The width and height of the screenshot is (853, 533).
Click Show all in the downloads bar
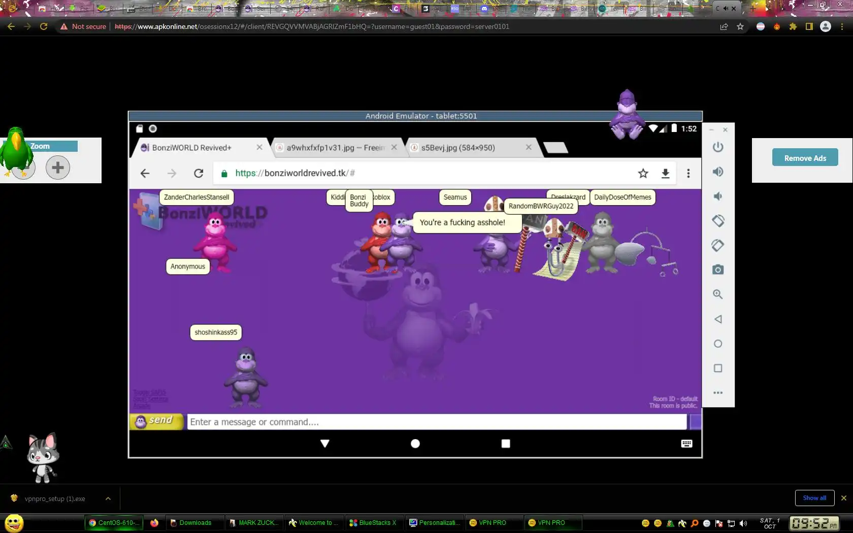click(814, 498)
